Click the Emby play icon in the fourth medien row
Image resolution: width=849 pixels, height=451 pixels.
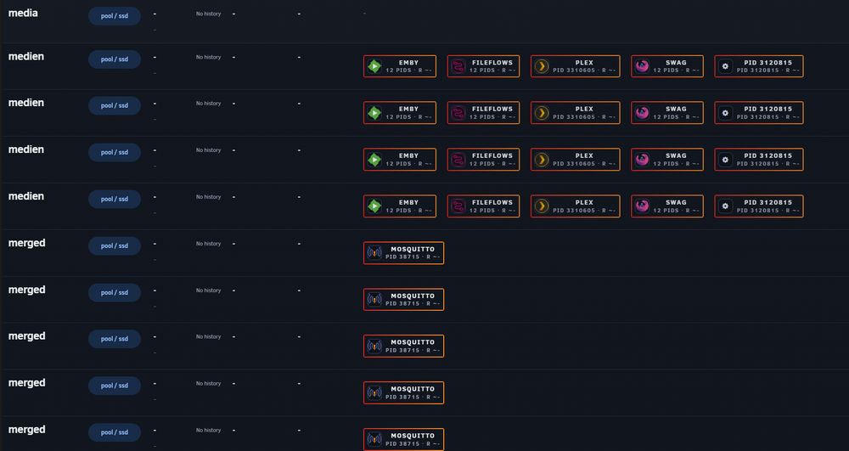tap(374, 206)
